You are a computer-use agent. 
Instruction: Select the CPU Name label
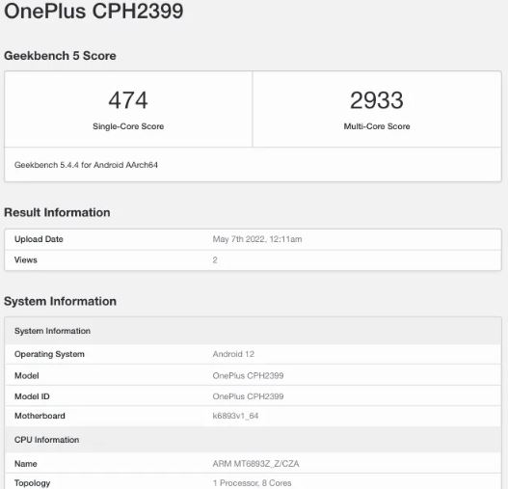26,464
